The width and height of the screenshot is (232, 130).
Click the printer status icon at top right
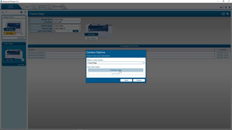[221, 7]
